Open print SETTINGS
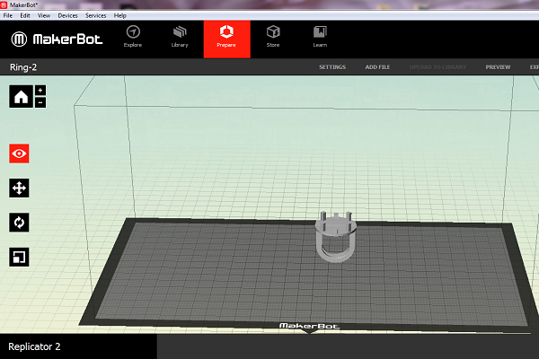539x359 pixels. coord(332,67)
